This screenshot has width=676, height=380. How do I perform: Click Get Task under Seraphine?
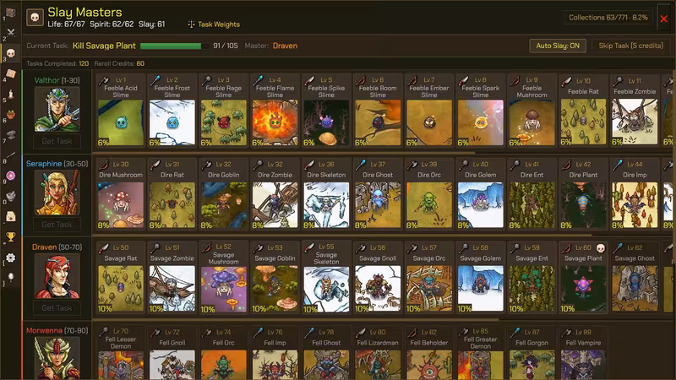[57, 225]
